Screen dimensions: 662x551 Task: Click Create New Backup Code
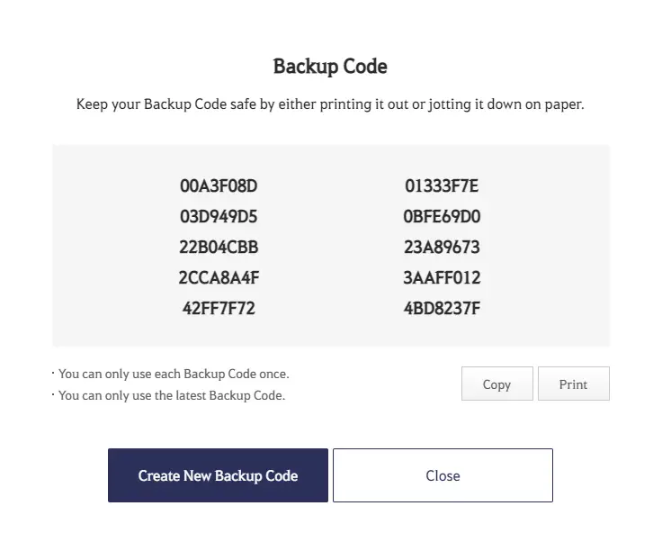coord(218,475)
